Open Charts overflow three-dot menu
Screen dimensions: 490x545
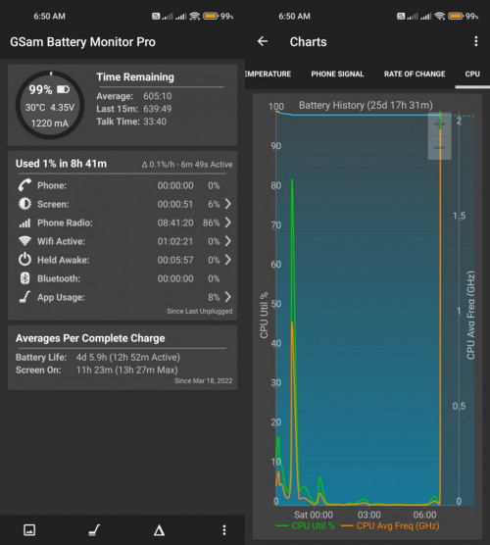475,41
